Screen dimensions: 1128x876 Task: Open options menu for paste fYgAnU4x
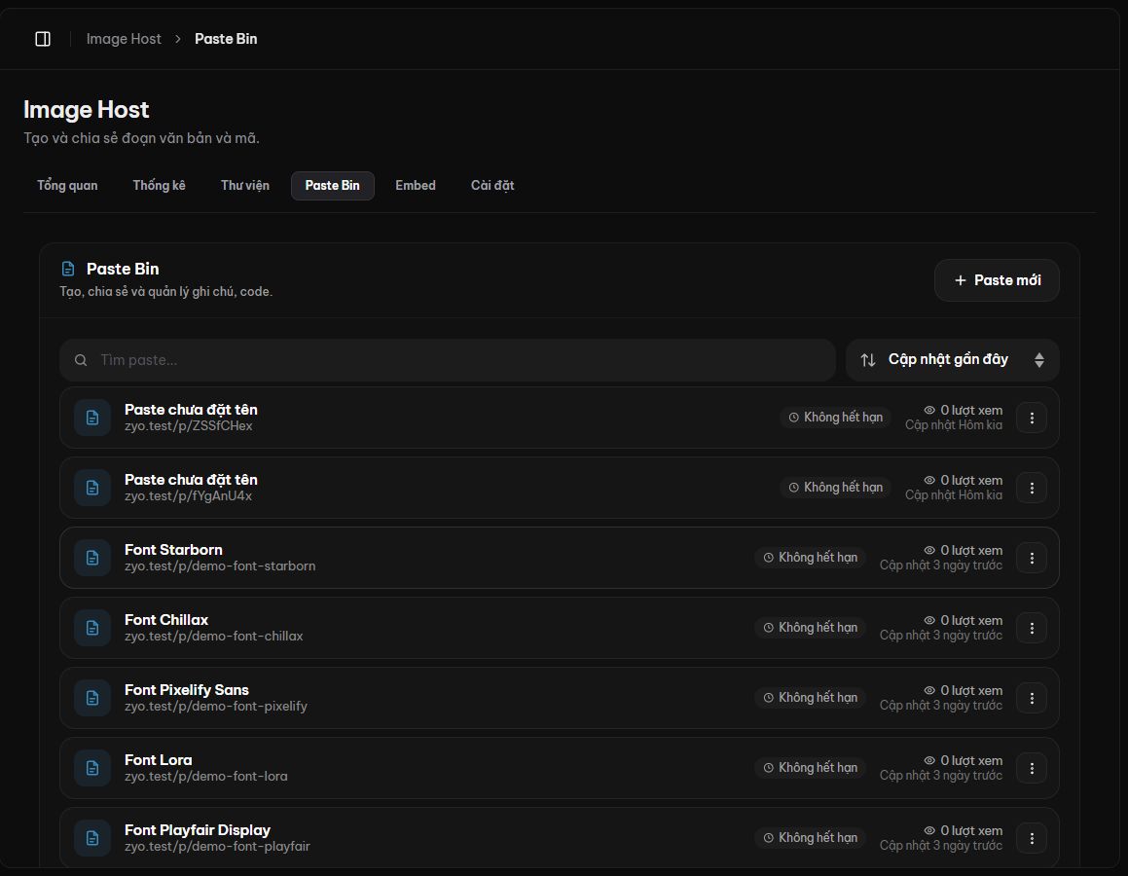point(1032,488)
